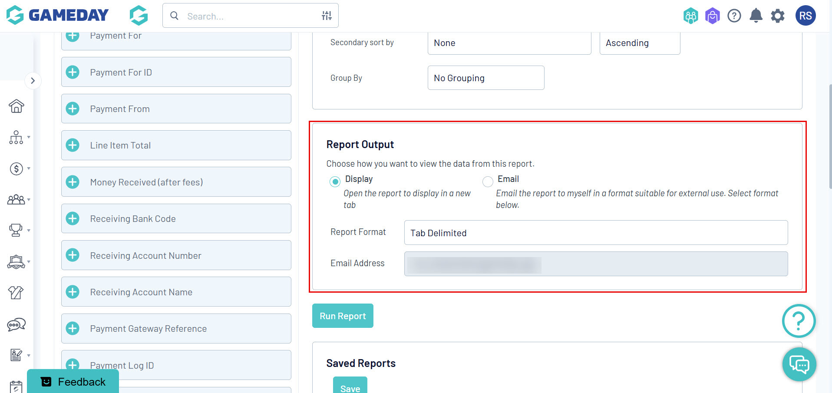Expand the registrations menu arrow
Image resolution: width=832 pixels, height=393 pixels.
pyautogui.click(x=29, y=355)
